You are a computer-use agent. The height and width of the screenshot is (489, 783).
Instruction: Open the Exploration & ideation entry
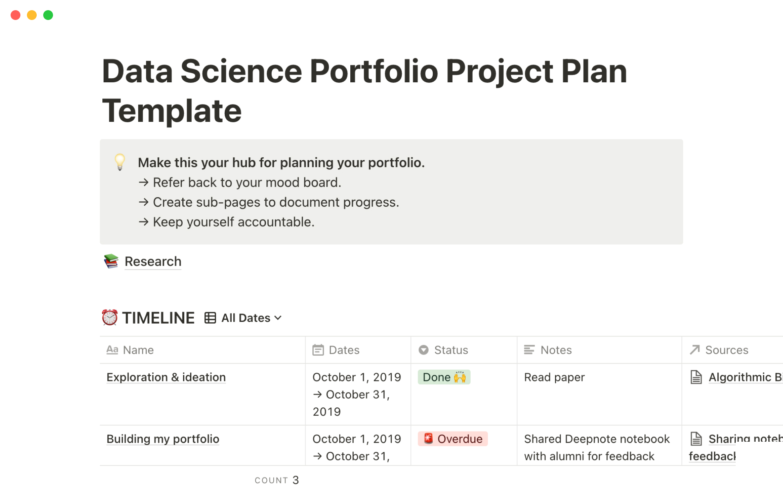coord(166,377)
